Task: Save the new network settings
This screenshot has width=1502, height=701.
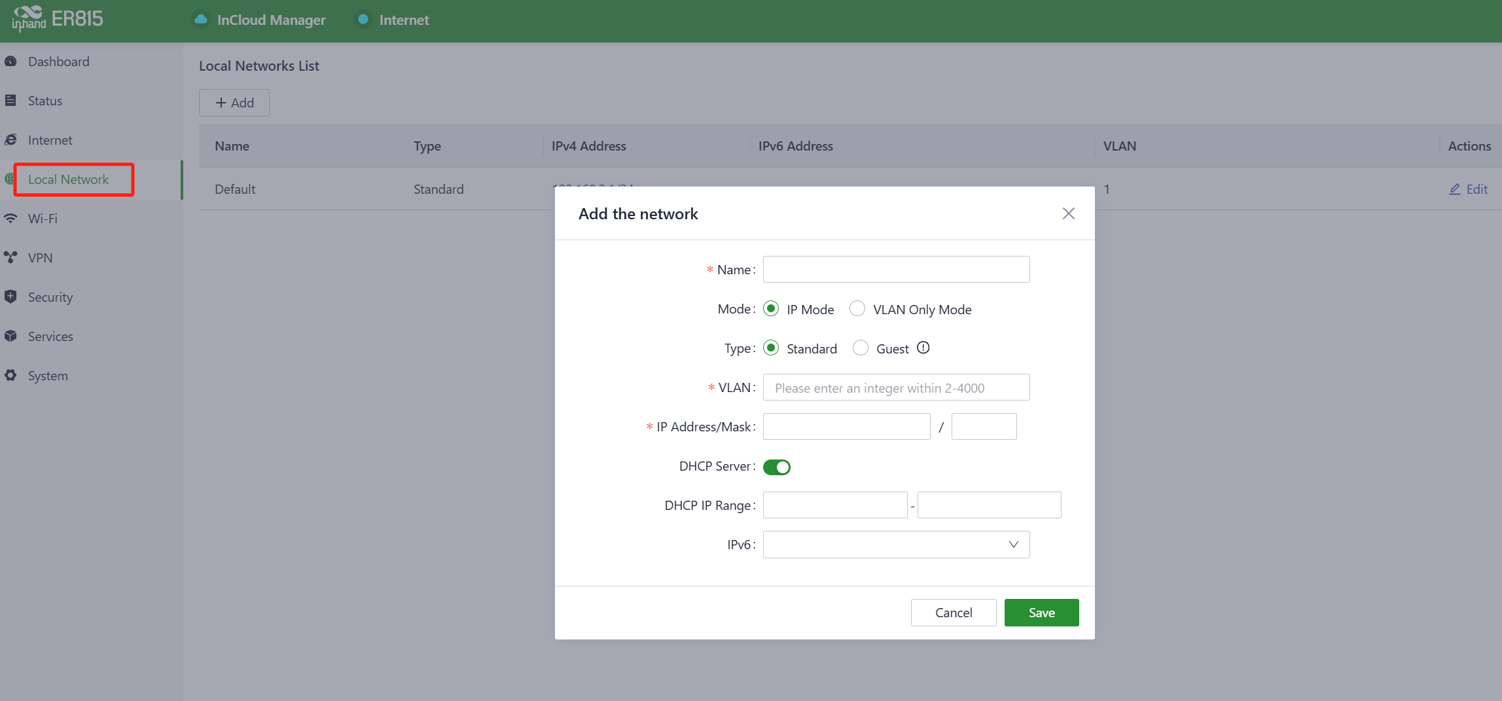Action: click(1041, 613)
